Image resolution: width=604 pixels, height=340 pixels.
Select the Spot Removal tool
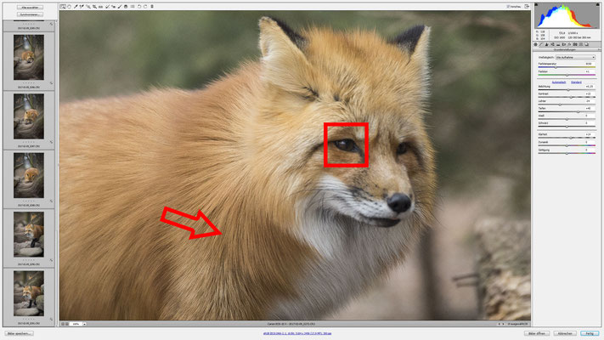tap(108, 7)
